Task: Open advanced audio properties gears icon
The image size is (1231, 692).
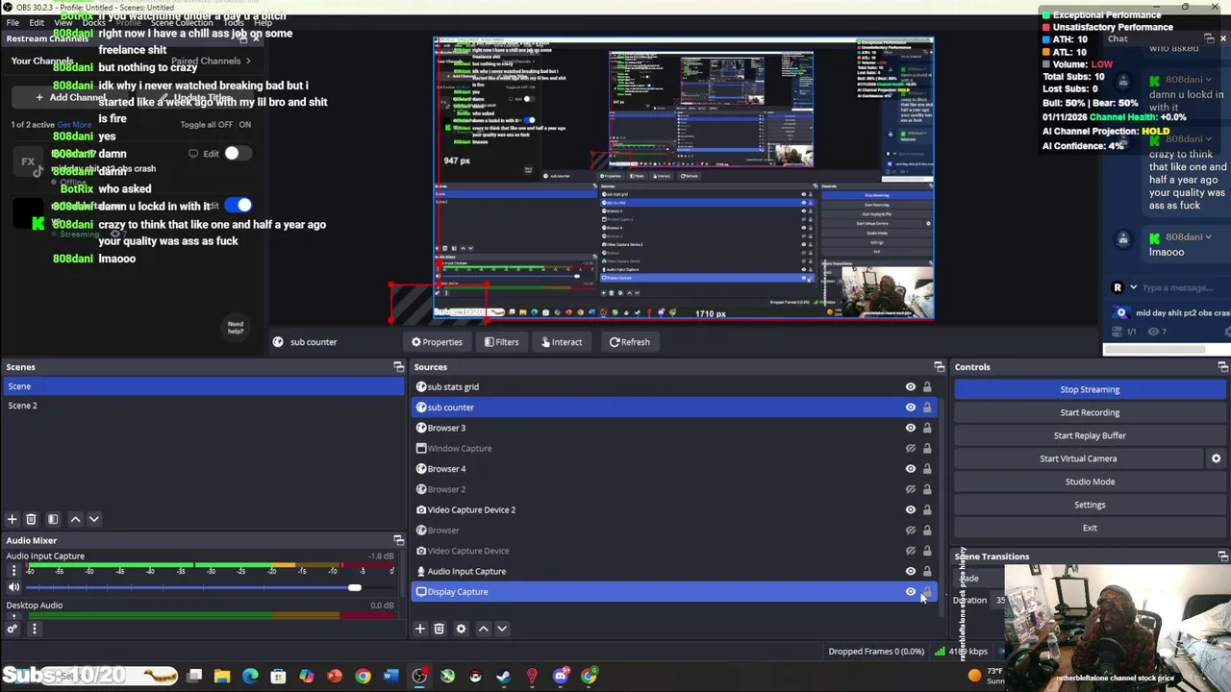Action: pos(13,629)
